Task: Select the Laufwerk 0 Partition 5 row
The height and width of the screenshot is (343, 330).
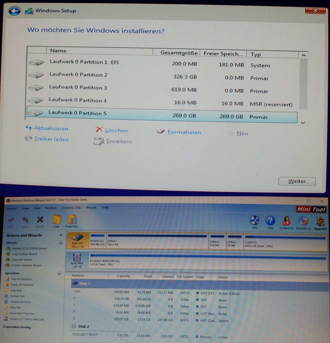Action: pyautogui.click(x=162, y=114)
